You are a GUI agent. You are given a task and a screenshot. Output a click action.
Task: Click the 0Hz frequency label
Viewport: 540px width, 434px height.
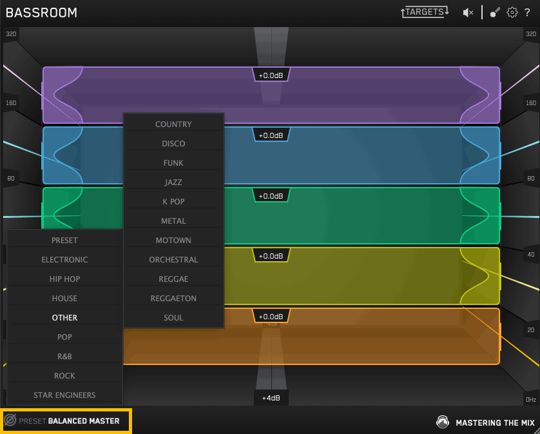tap(531, 400)
